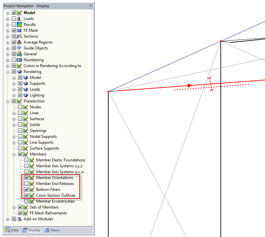The image size is (265, 237).
Task: Uncheck Member Orientations checkbox
Action: 26,178
